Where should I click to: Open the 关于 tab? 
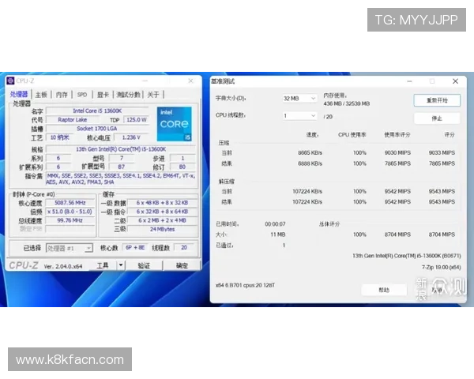(x=153, y=95)
